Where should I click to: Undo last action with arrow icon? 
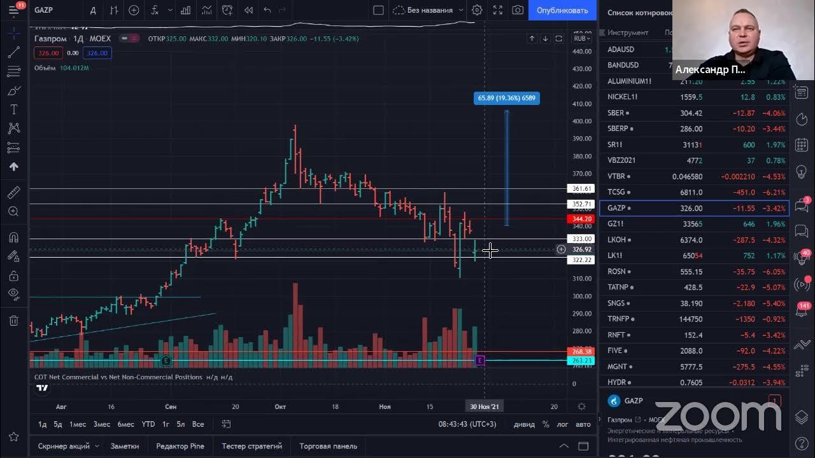coord(267,10)
